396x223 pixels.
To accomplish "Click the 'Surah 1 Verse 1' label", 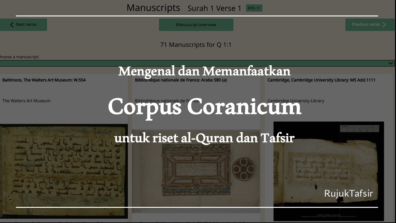I will tap(214, 8).
